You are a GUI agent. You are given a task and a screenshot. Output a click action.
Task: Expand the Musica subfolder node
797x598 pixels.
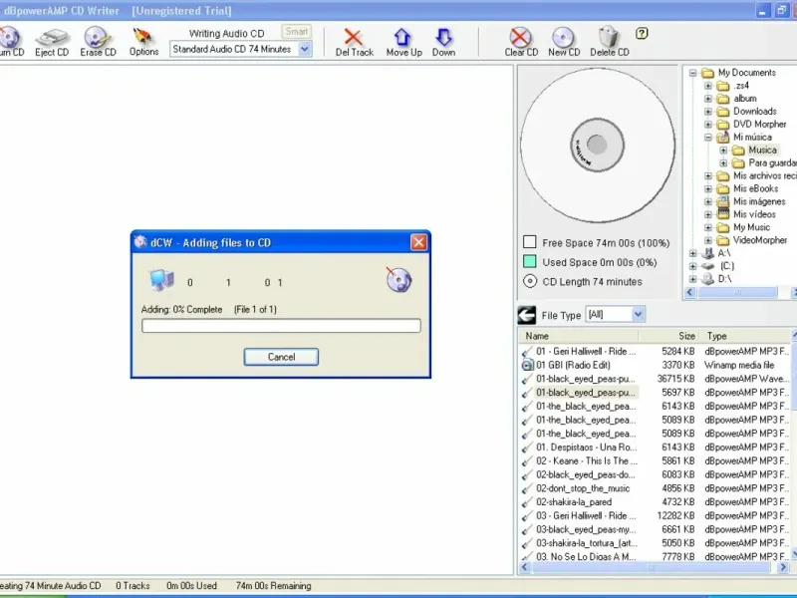(x=723, y=150)
